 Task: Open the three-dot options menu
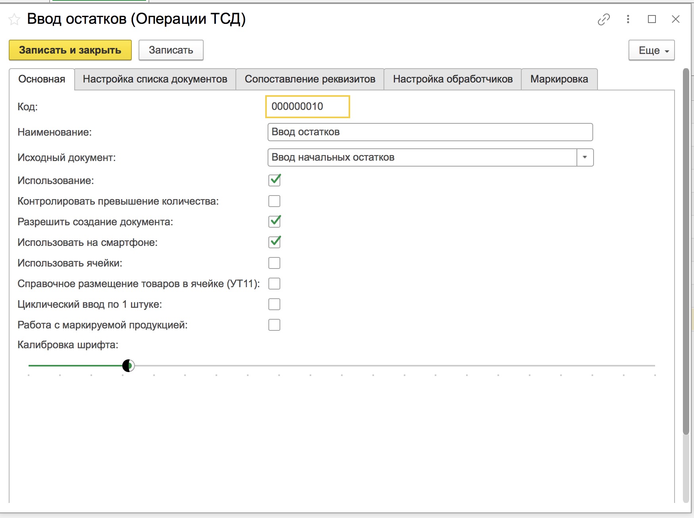tap(628, 19)
